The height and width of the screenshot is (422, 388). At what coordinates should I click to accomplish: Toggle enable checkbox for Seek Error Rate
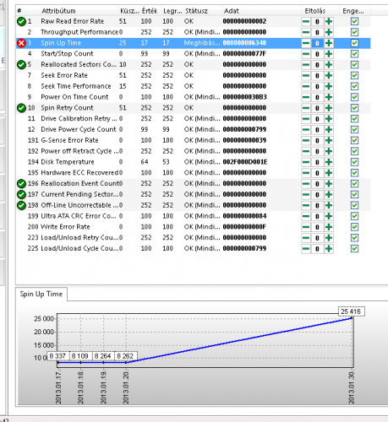coord(354,75)
